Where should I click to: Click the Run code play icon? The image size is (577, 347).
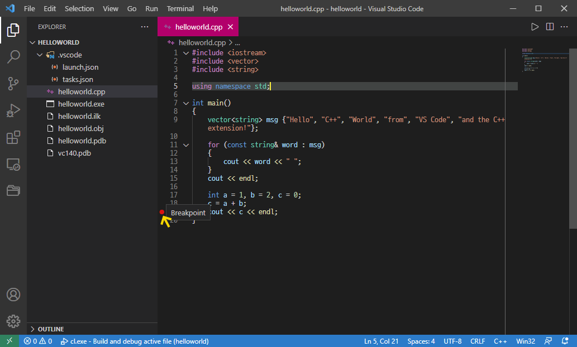pyautogui.click(x=535, y=27)
